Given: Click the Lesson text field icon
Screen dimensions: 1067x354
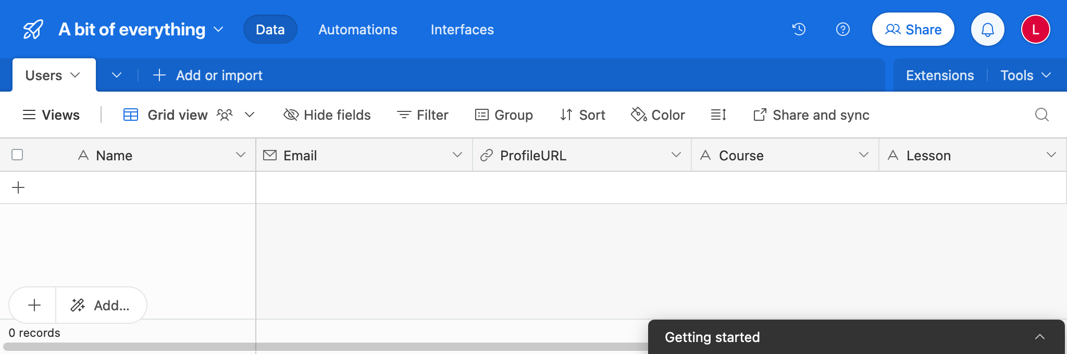Looking at the screenshot, I should point(893,155).
